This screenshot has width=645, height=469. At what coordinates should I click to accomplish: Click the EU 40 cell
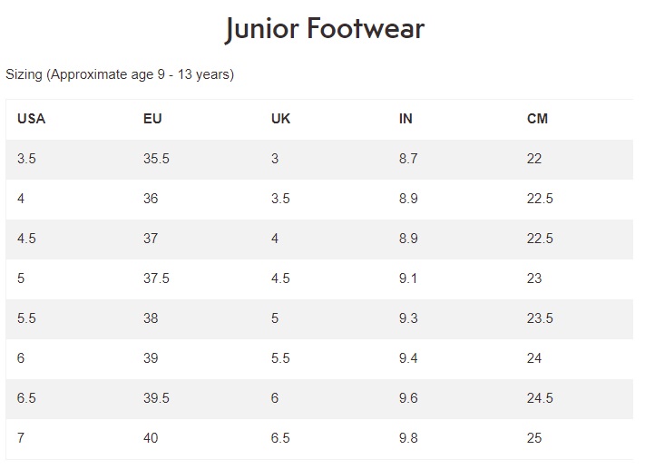(x=151, y=438)
